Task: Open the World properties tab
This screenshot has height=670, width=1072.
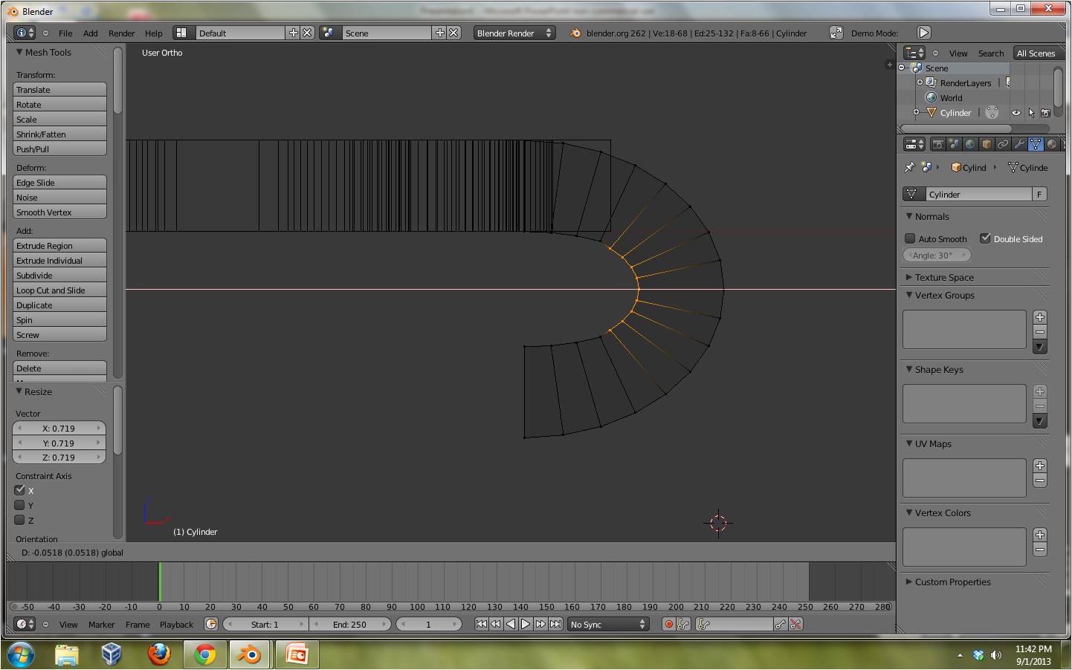Action: point(970,144)
